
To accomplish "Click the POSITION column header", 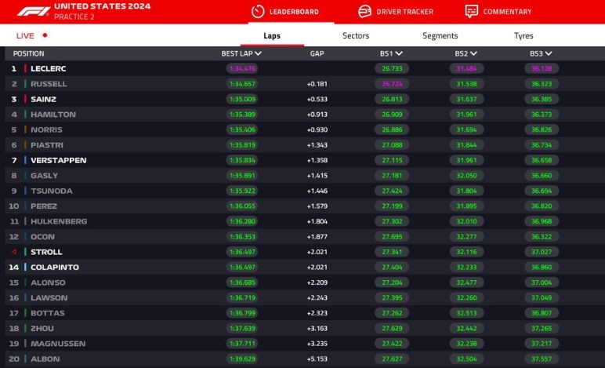I will 29,54.
